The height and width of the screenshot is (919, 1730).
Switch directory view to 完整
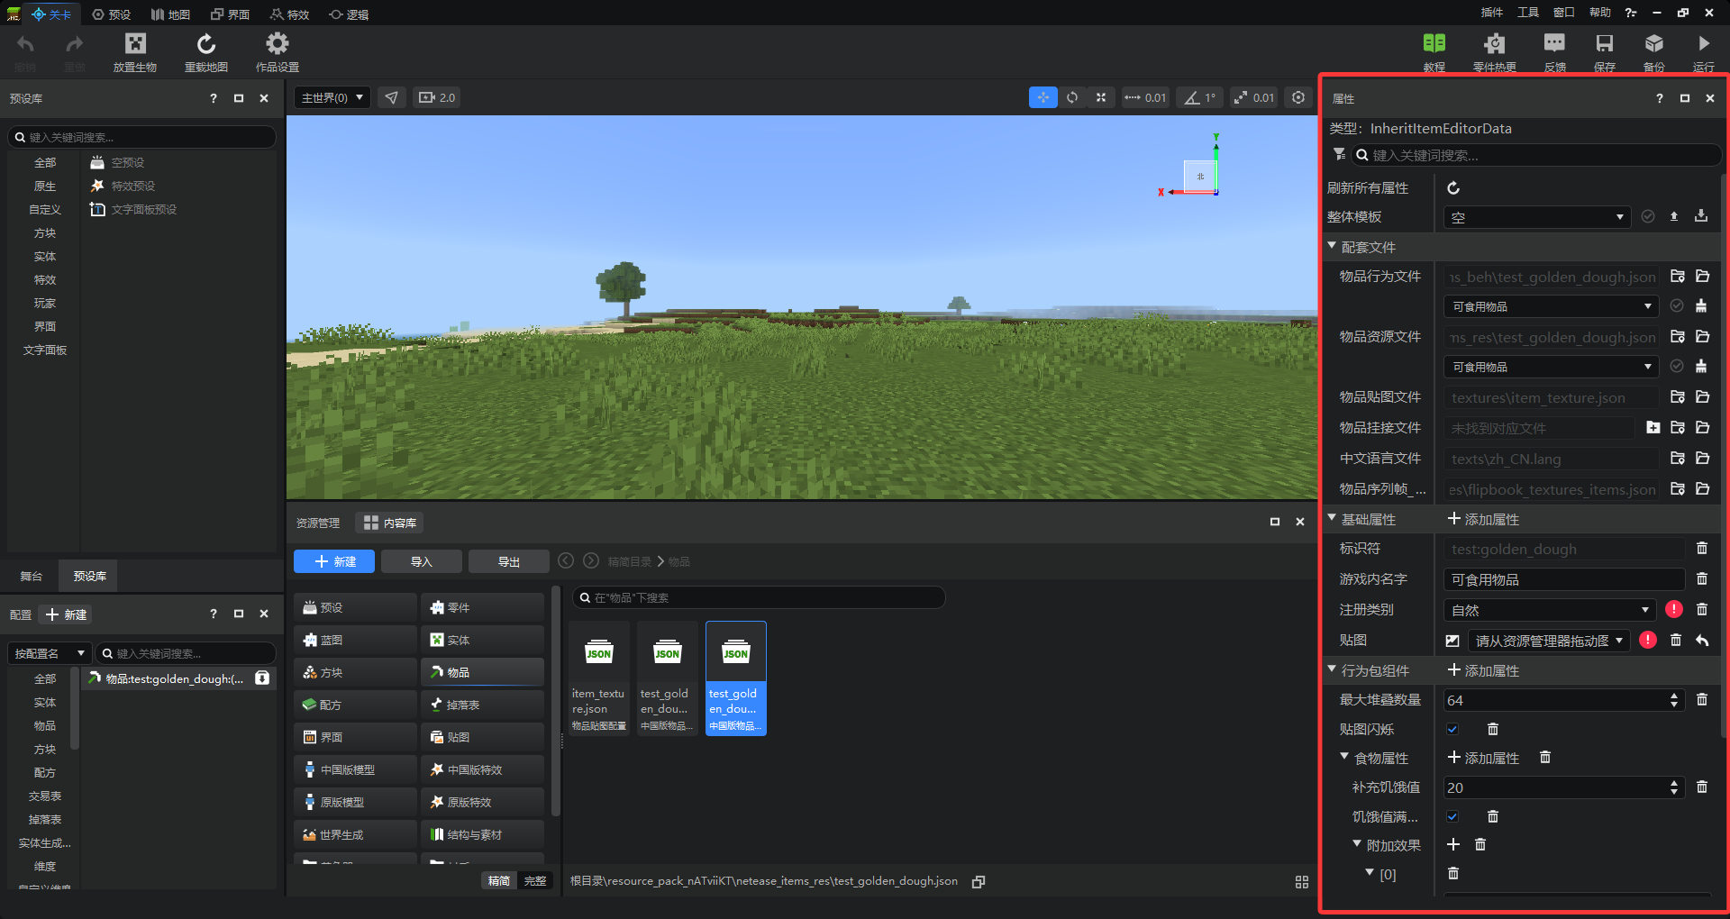[535, 881]
